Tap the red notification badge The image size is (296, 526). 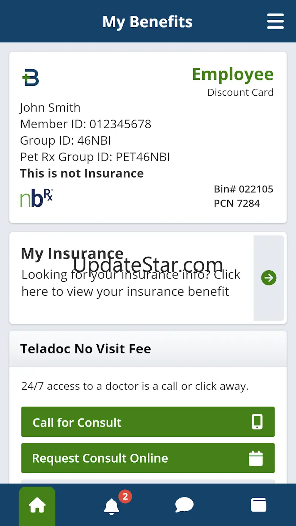[125, 496]
